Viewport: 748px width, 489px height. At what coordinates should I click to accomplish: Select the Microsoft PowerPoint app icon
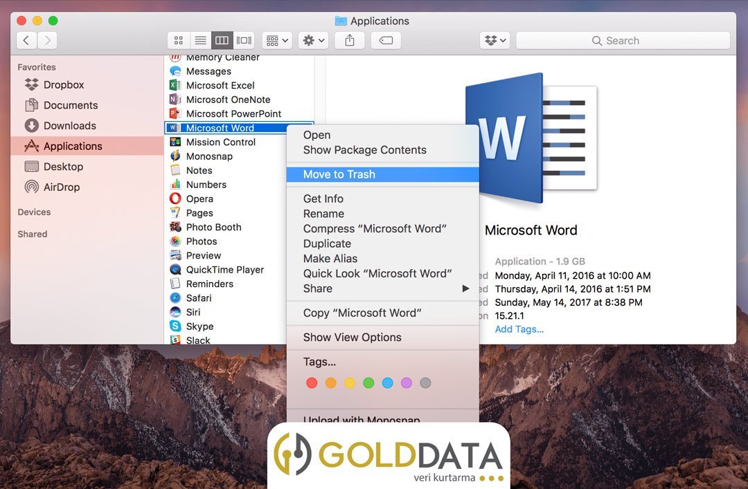click(x=175, y=114)
